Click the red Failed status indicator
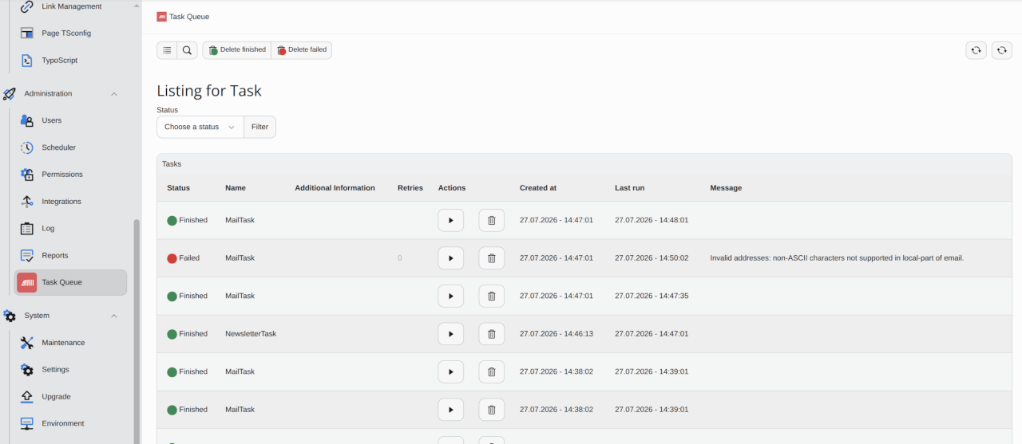1022x444 pixels. click(x=172, y=258)
